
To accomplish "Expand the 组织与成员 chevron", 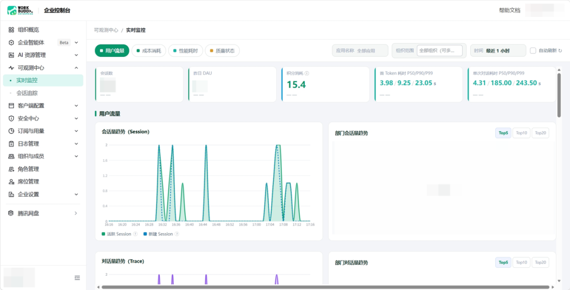I will (77, 157).
